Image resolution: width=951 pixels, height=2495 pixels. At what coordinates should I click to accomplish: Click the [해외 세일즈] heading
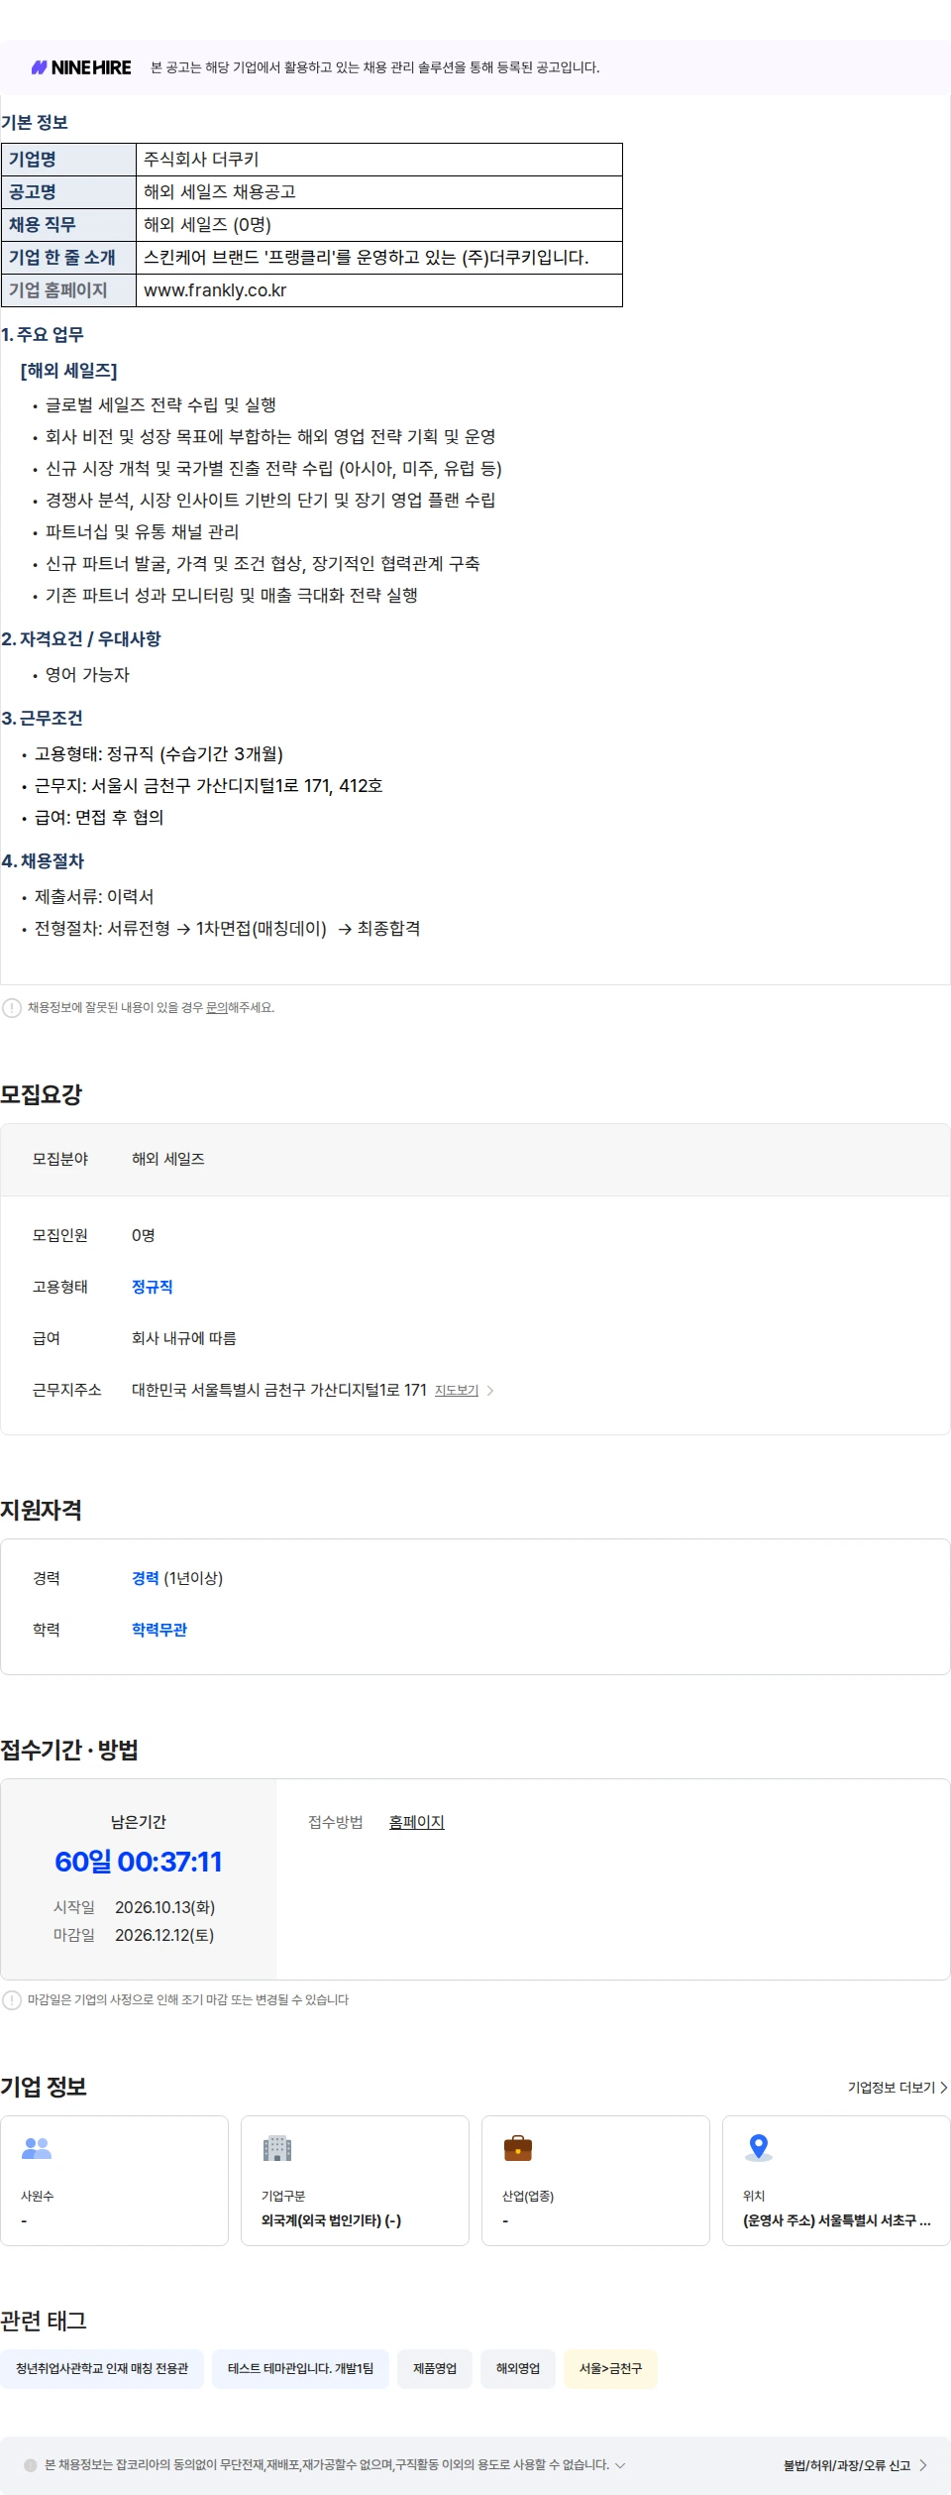tap(69, 371)
